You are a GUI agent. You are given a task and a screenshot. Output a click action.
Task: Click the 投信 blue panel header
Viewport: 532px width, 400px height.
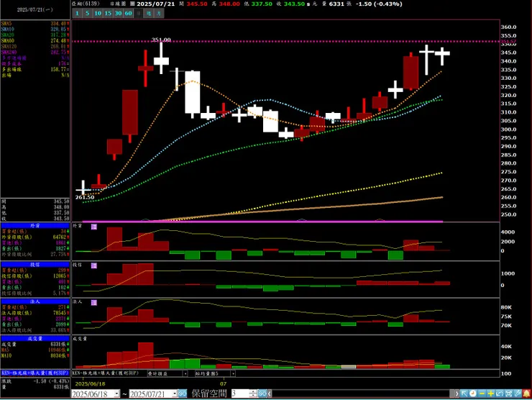tap(35, 265)
